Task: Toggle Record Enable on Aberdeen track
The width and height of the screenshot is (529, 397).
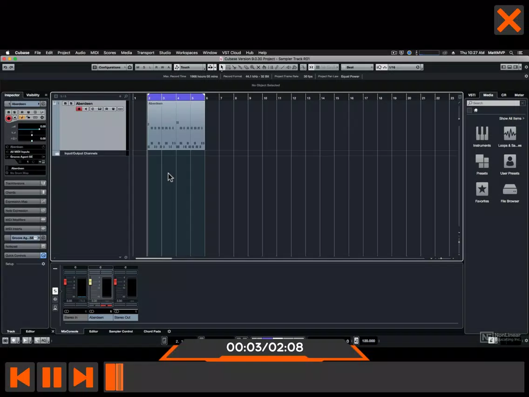Action: pyautogui.click(x=79, y=109)
